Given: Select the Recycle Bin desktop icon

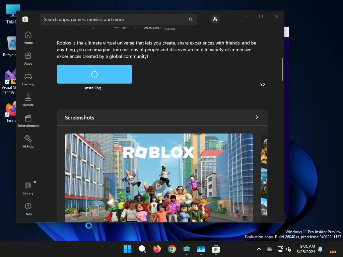Looking at the screenshot, I should coord(9,47).
